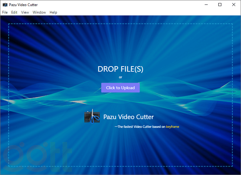Click the DROP FILE(S) heading

(120, 69)
